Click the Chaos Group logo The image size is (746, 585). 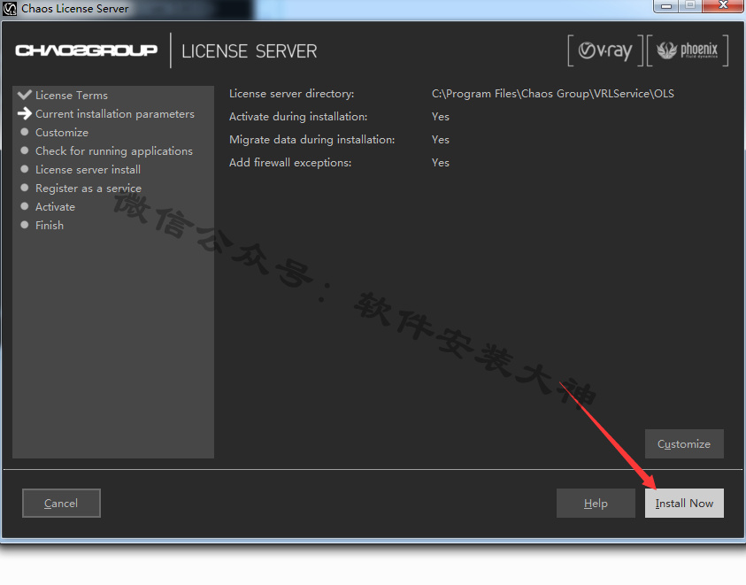(86, 50)
